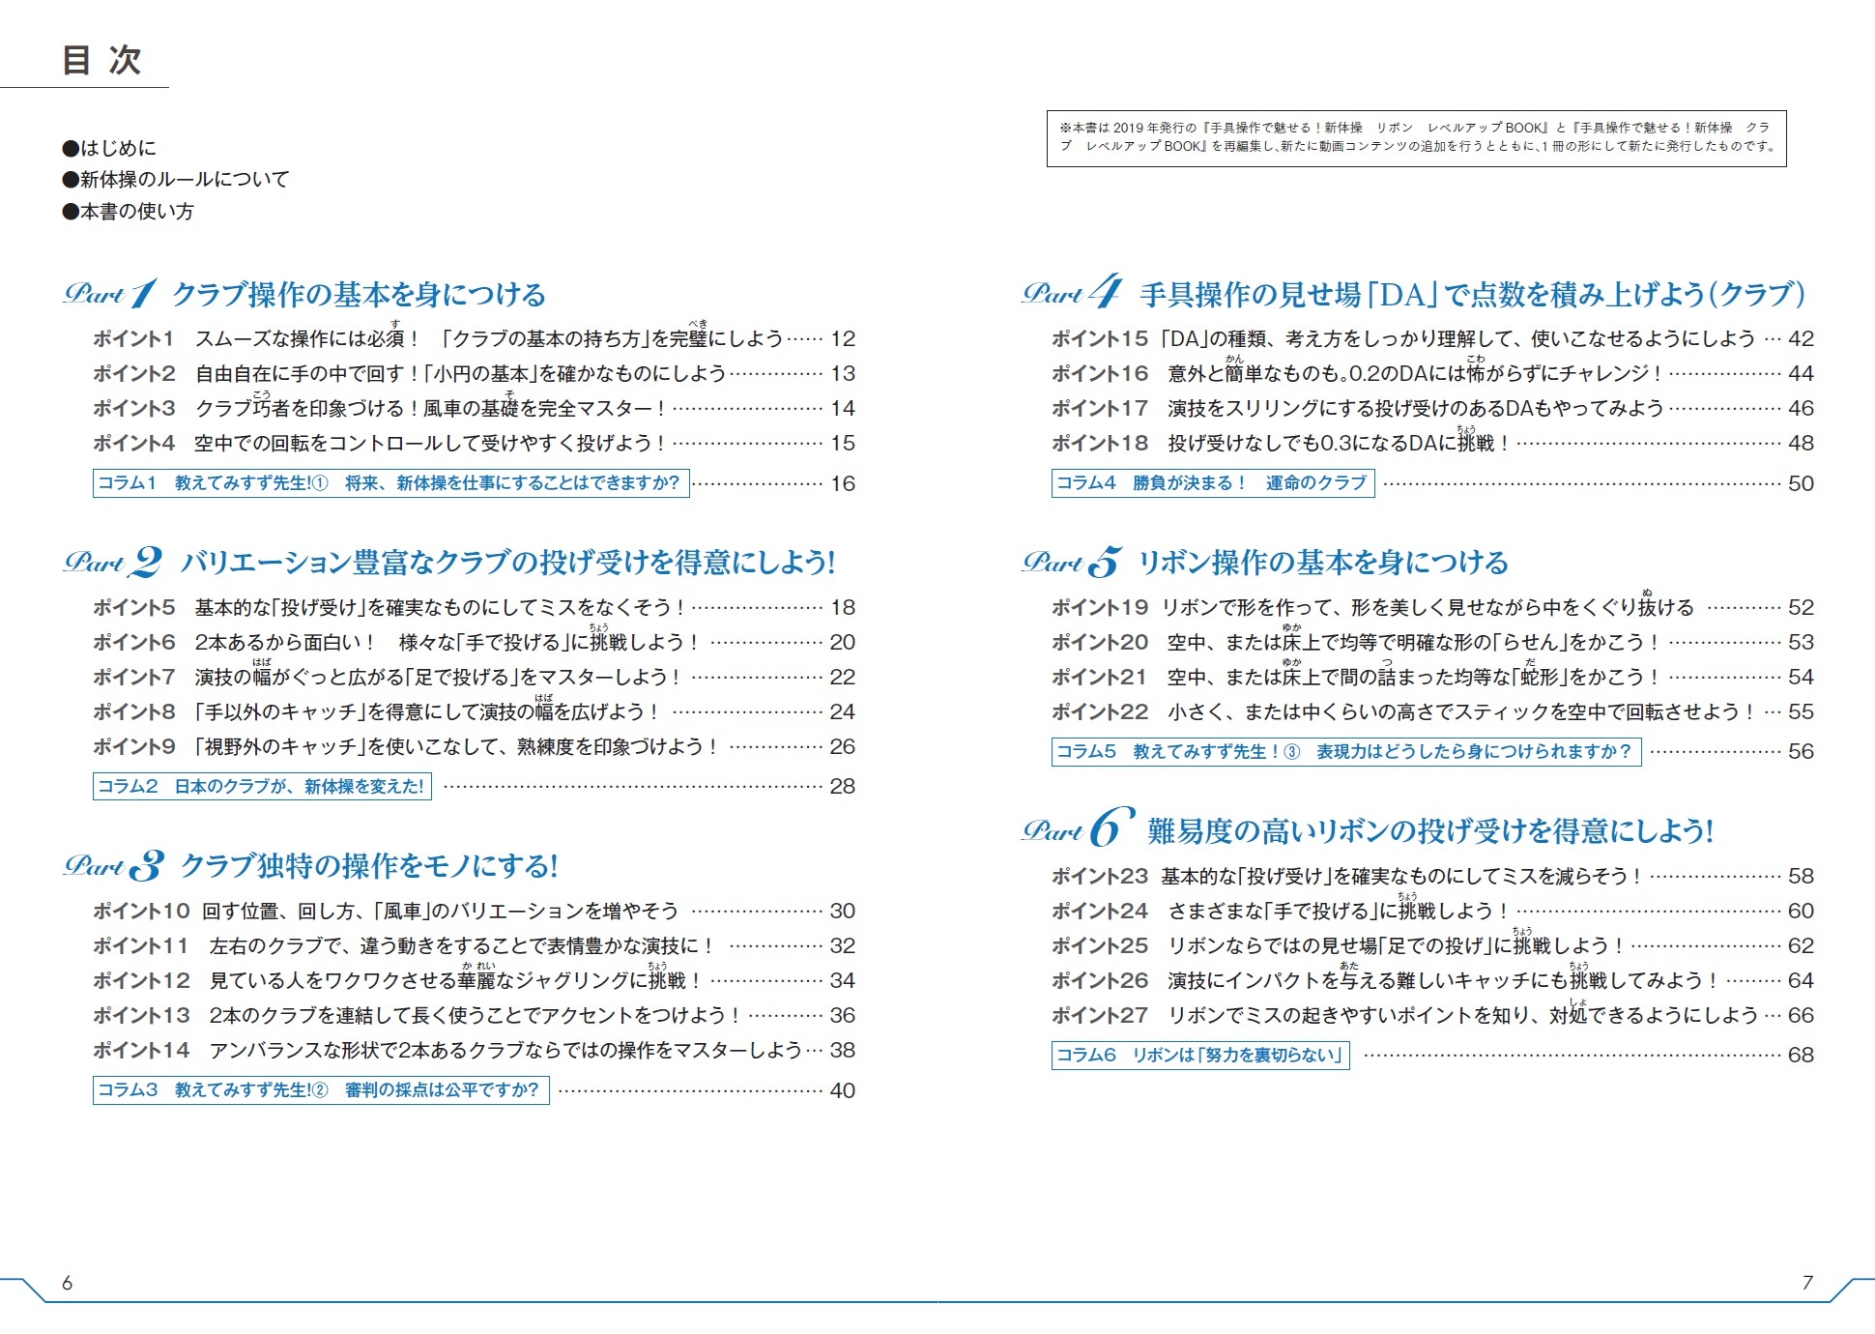Click ポイント22 スティックを空中で row
This screenshot has width=1875, height=1334.
coord(1432,711)
